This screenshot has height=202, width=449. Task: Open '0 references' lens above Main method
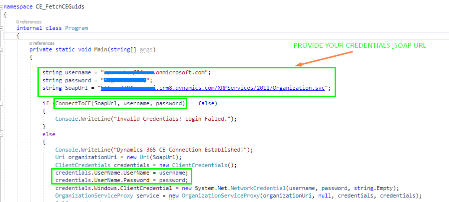[x=42, y=43]
